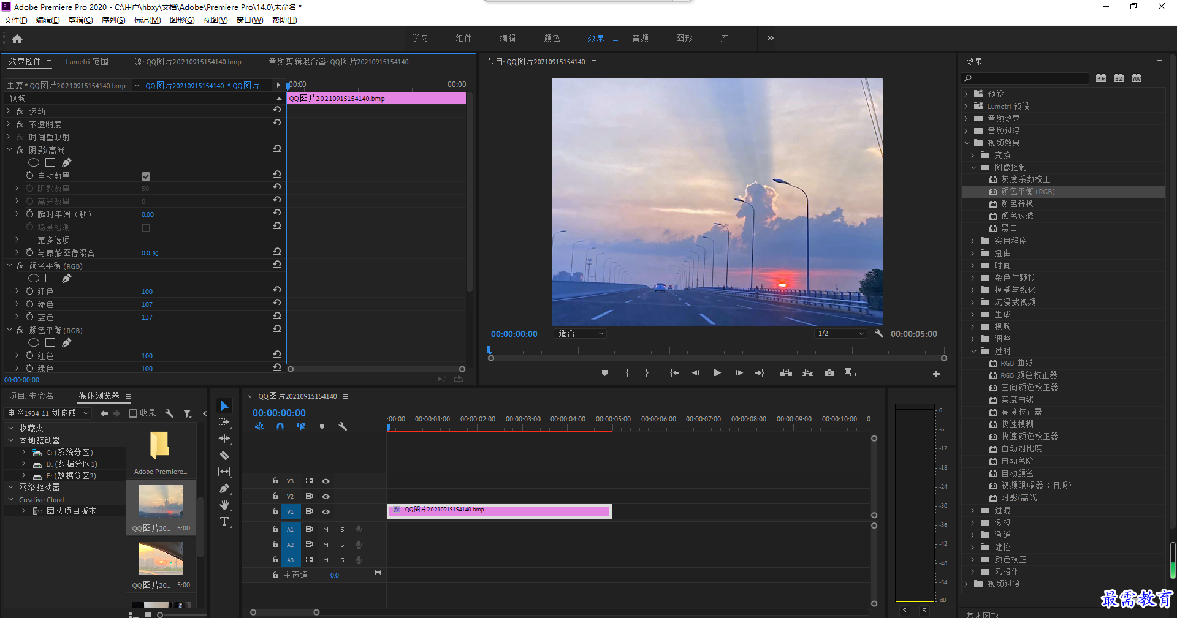1177x618 pixels.
Task: Select the Track Select Forward tool
Action: 224,422
